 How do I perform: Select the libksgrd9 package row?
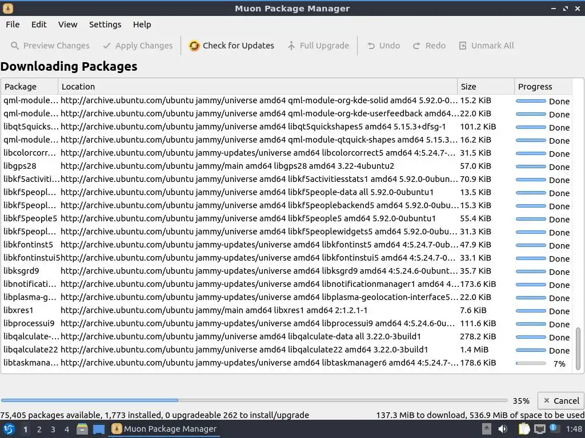pos(287,271)
